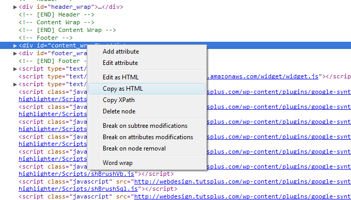Expand the content_wrap div node
Viewport: 351px width, 200px height.
(x=15, y=45)
